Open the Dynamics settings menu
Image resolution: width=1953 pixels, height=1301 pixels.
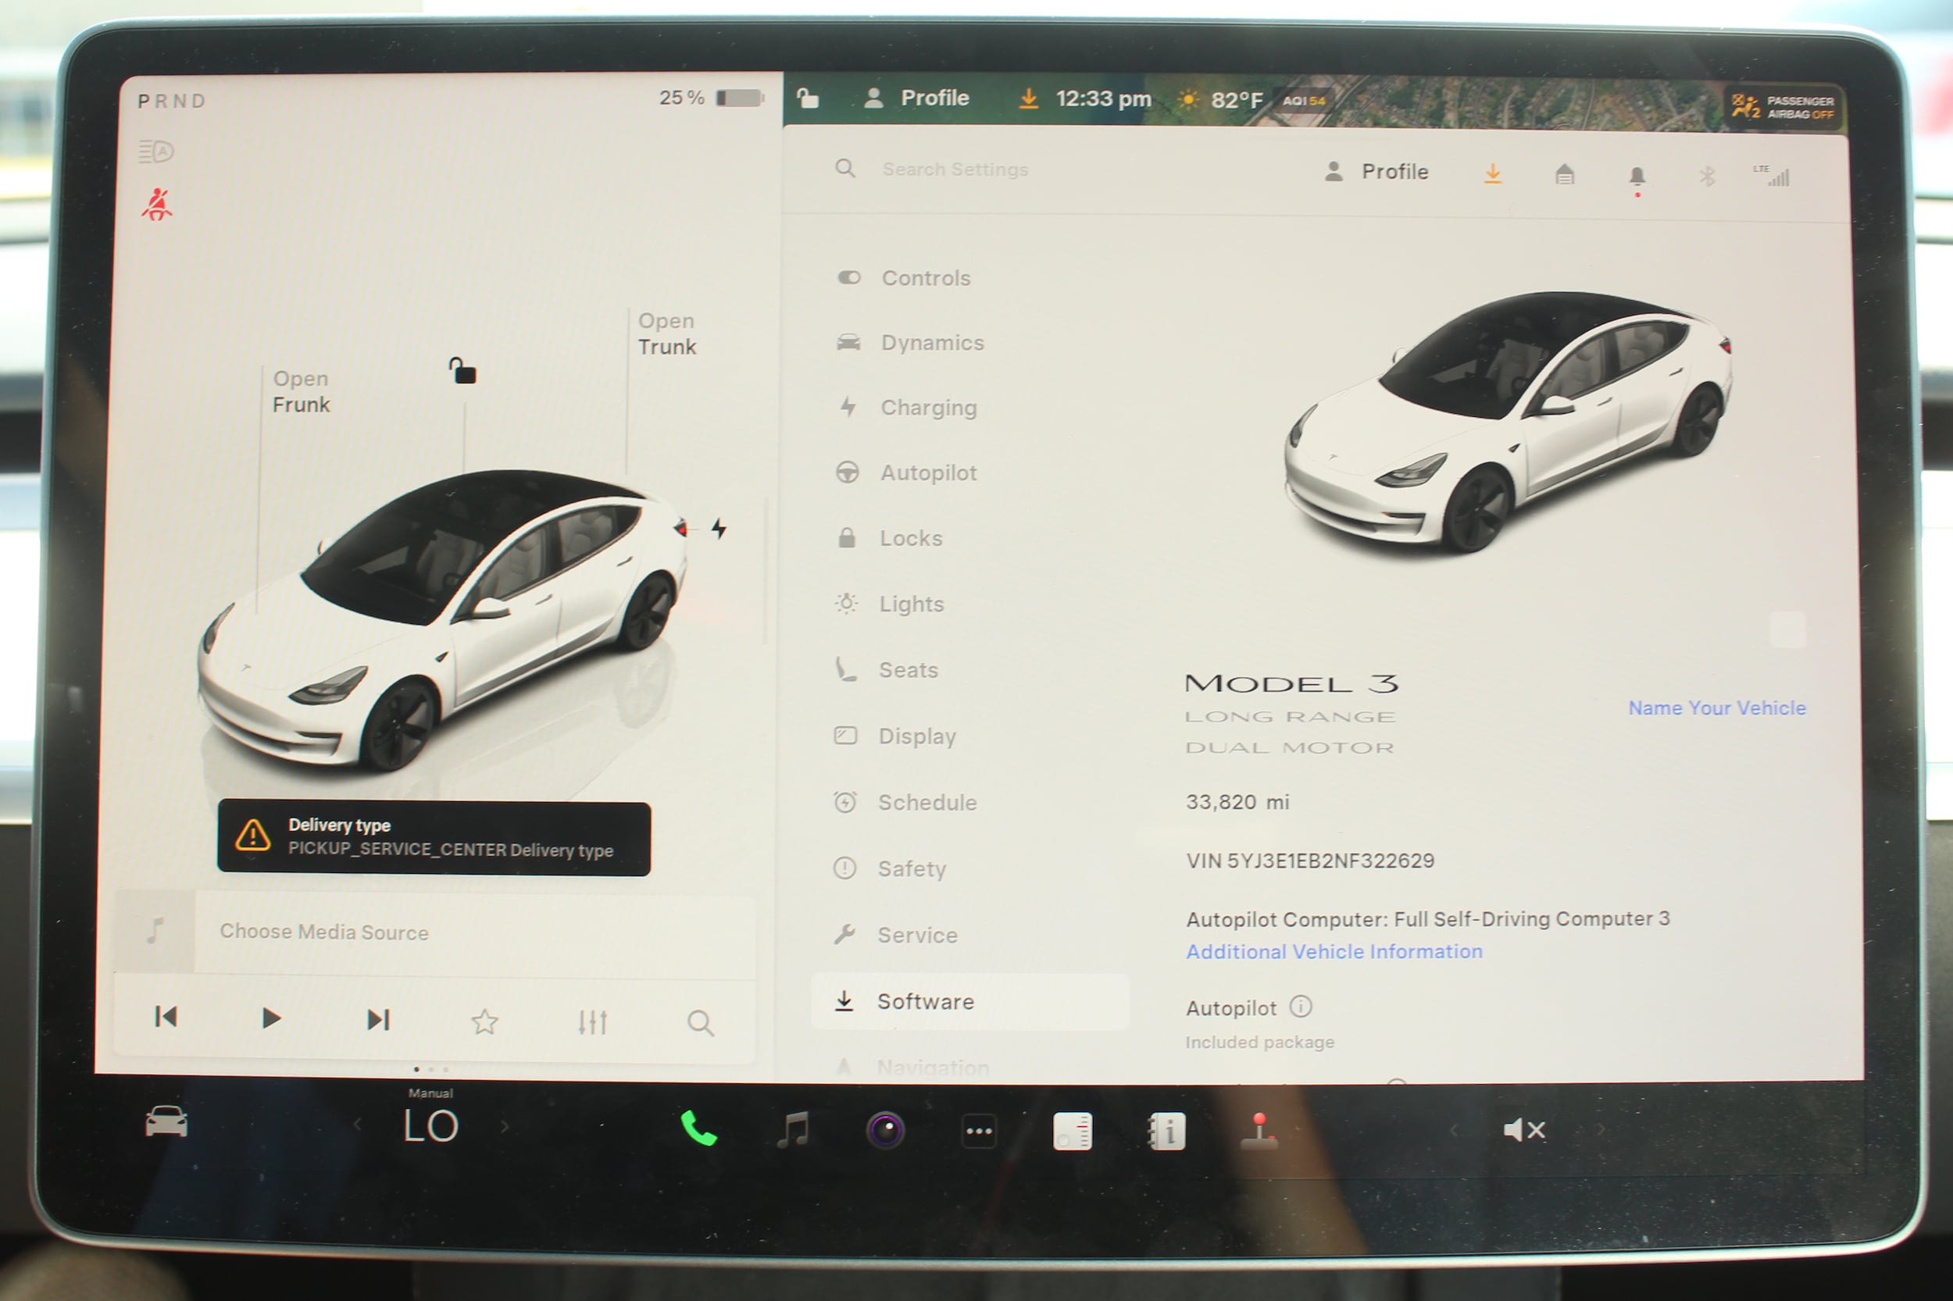[x=909, y=343]
